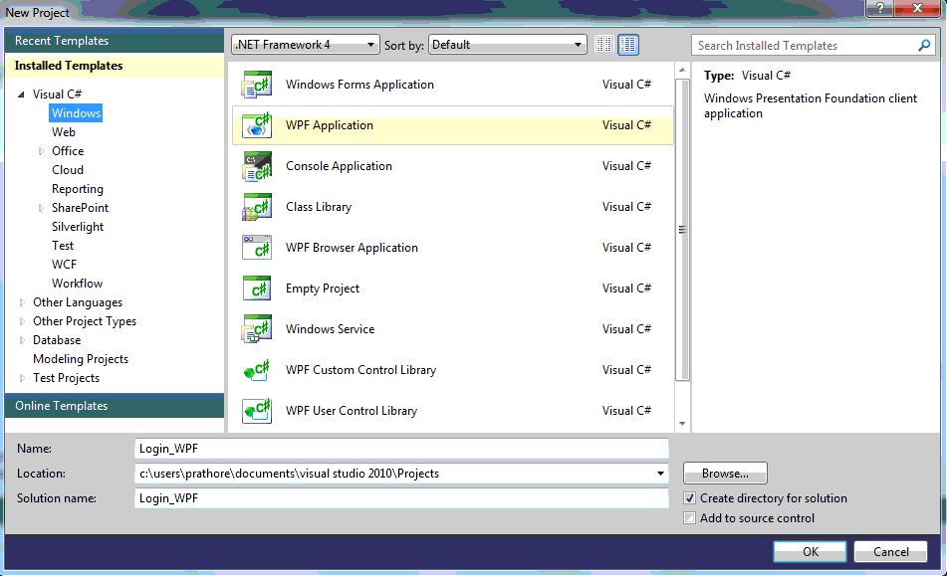Click inside the Solution name field
947x576 pixels.
coord(398,497)
